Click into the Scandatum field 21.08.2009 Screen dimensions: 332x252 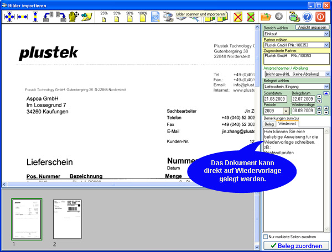[275, 99]
